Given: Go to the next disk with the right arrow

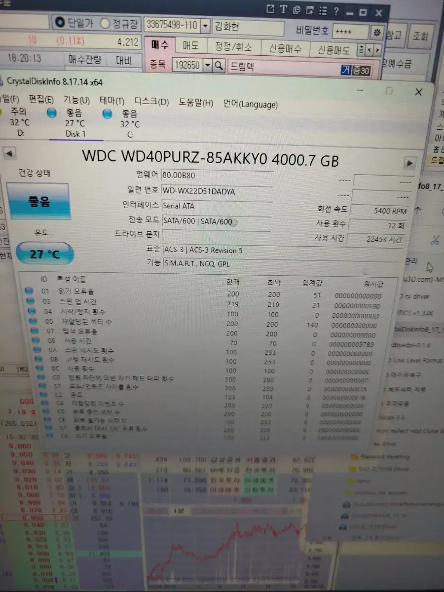Looking at the screenshot, I should [x=409, y=163].
